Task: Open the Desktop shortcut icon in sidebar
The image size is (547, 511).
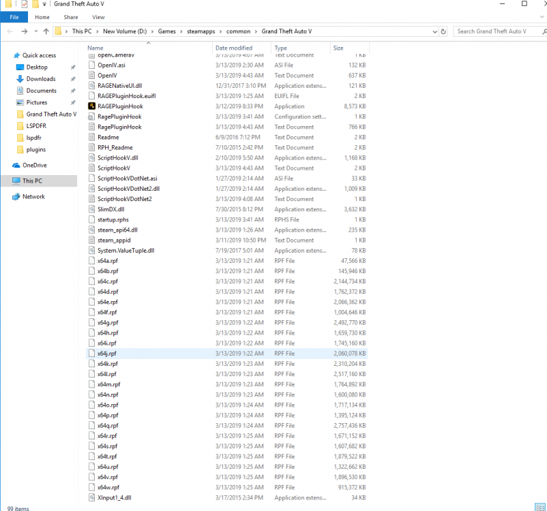Action: (x=20, y=67)
